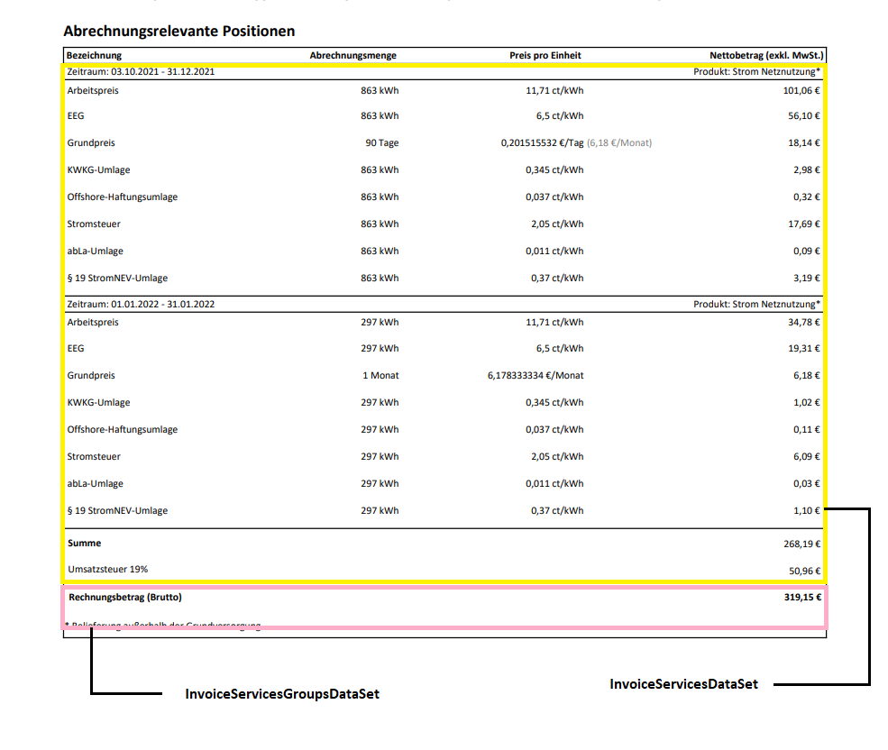The image size is (888, 750).
Task: Select 'abLa-Umlage' in the 0,09 € row
Action: 96,251
